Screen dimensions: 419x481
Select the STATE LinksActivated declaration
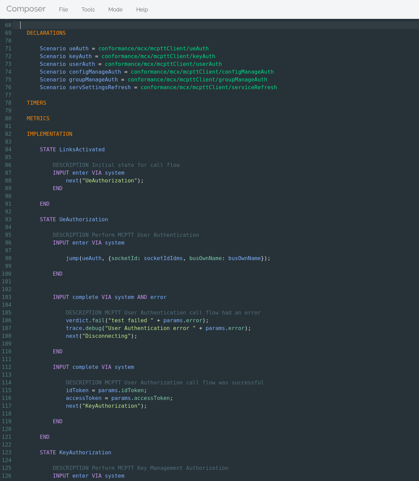pyautogui.click(x=72, y=149)
